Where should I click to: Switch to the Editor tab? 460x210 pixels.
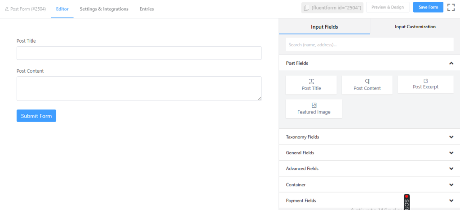[62, 9]
